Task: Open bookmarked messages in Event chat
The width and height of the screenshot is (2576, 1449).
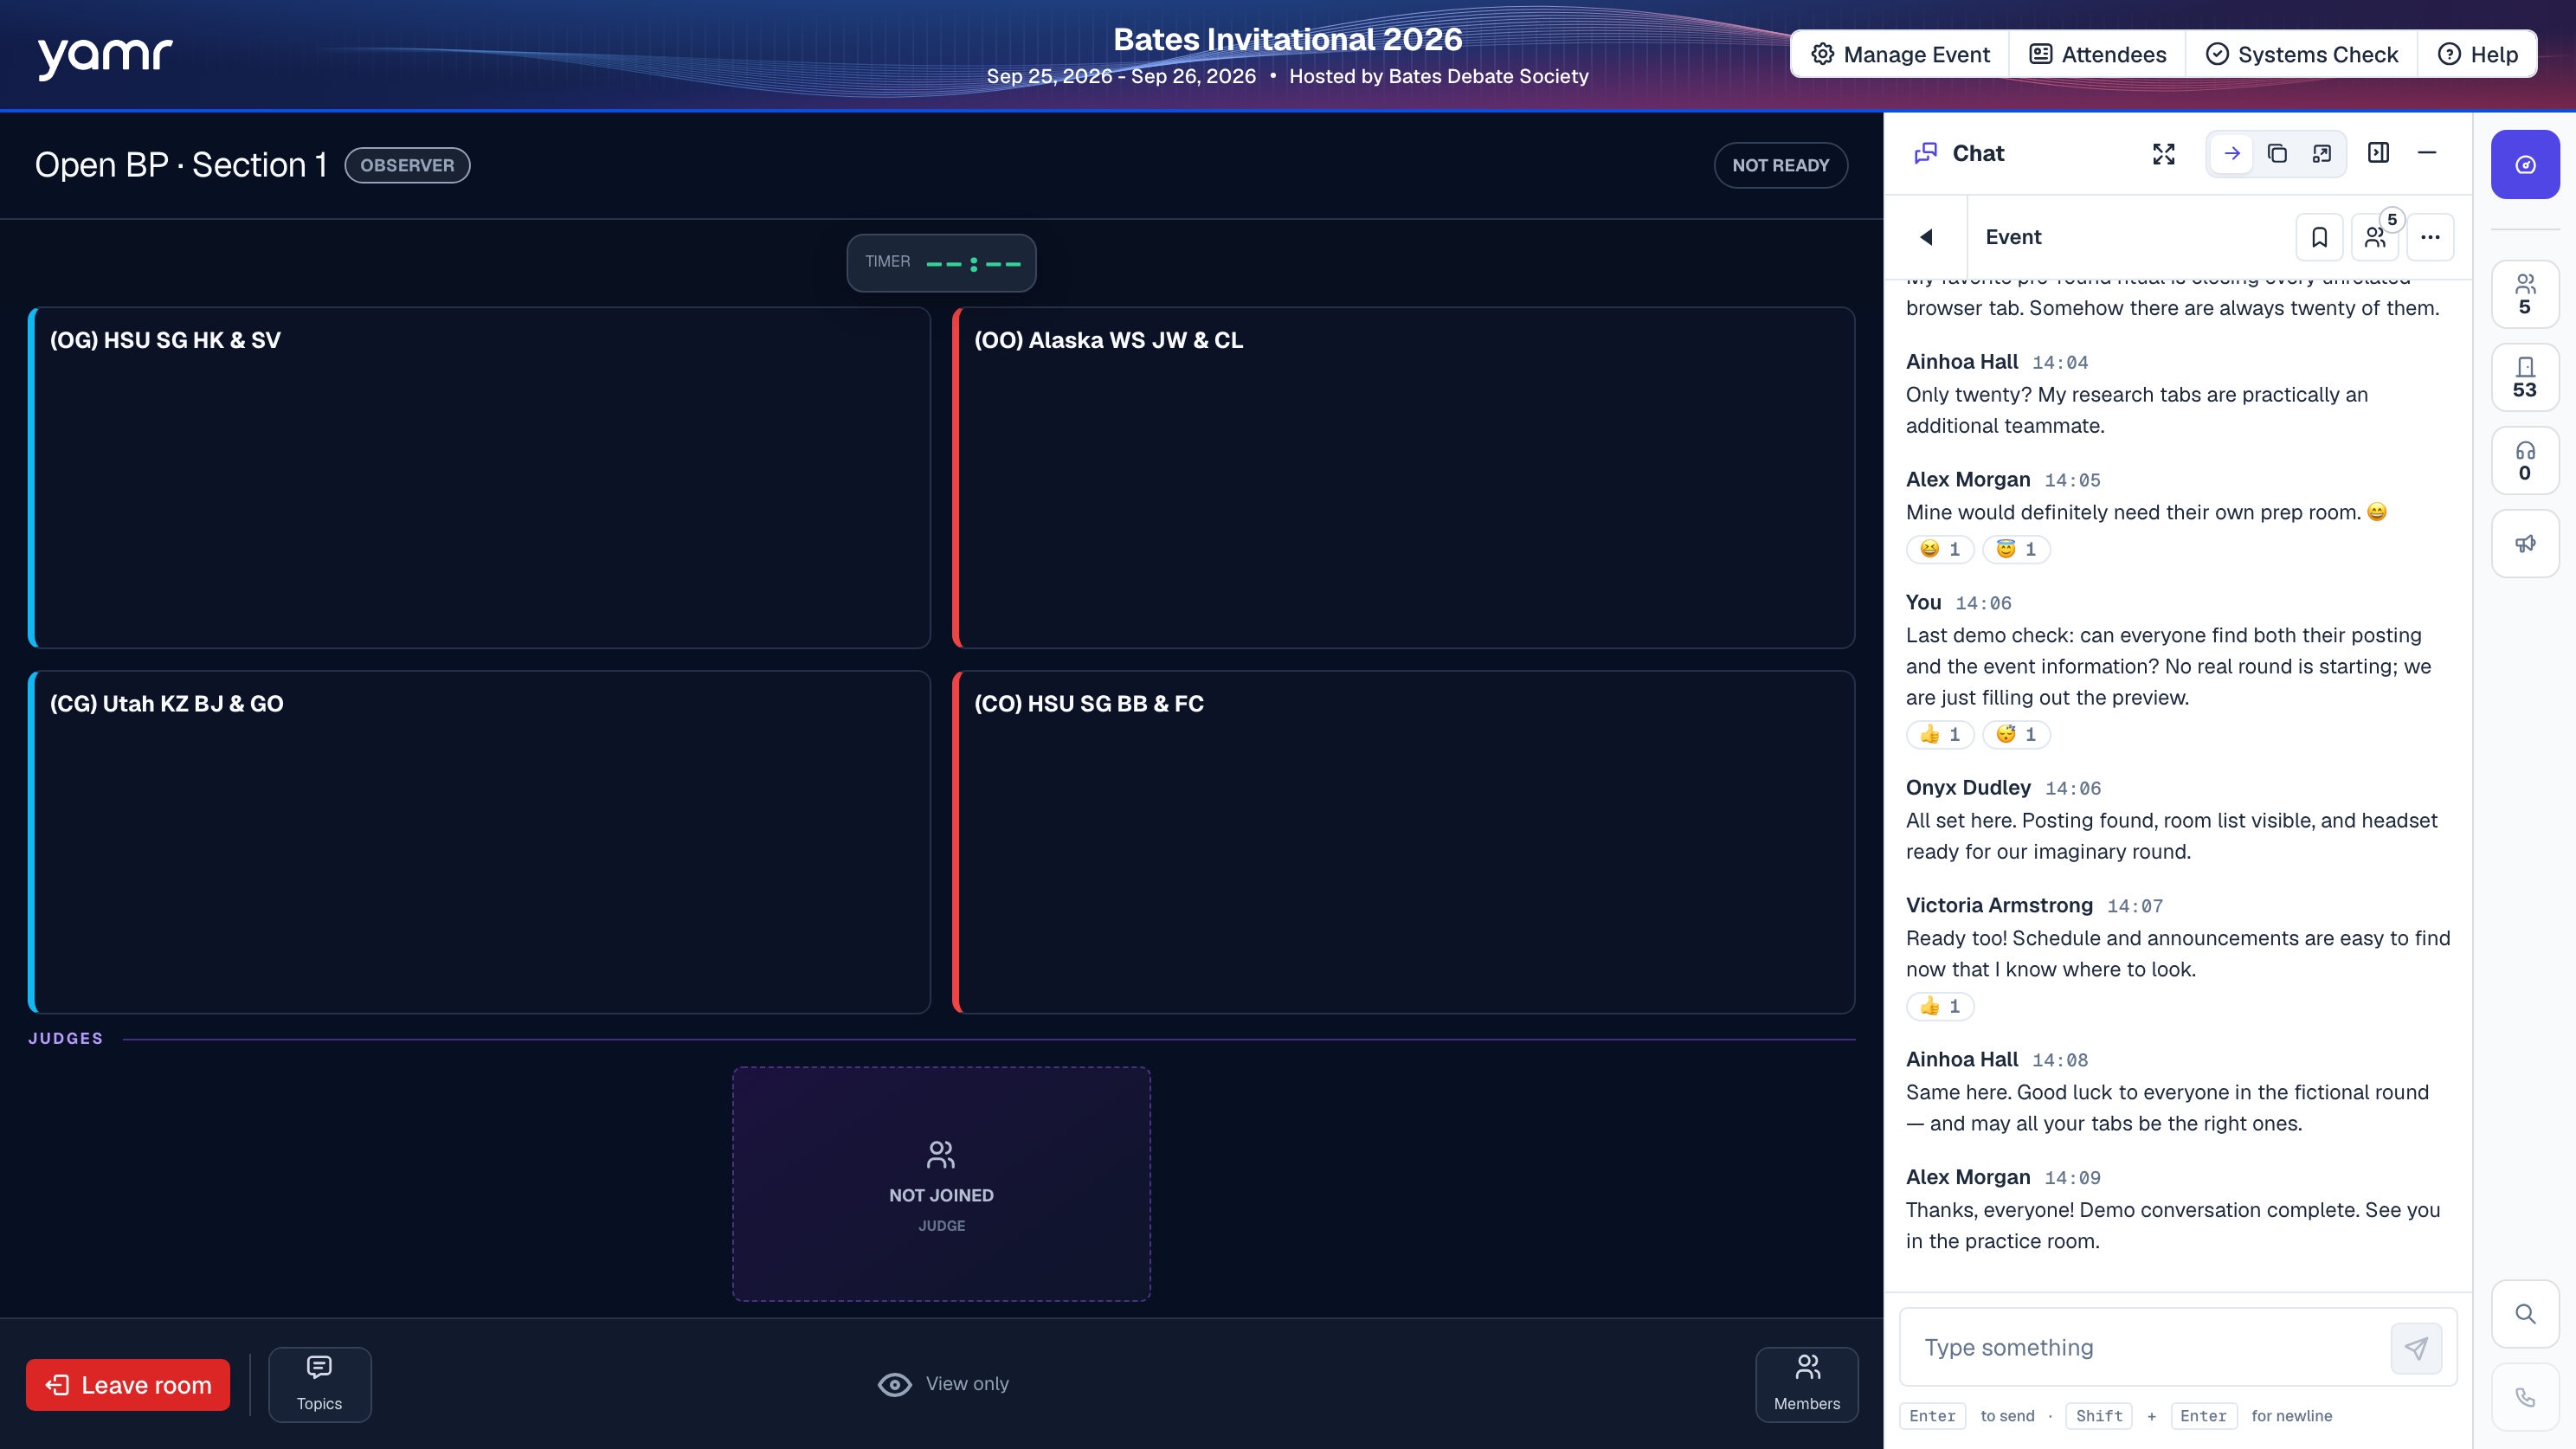Action: [2319, 237]
